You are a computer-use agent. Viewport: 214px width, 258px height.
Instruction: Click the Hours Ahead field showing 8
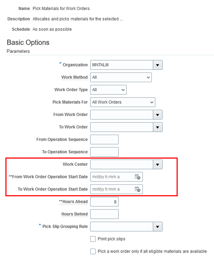tap(104, 202)
